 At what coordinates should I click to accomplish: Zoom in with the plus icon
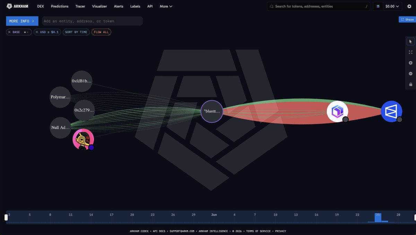(410, 63)
